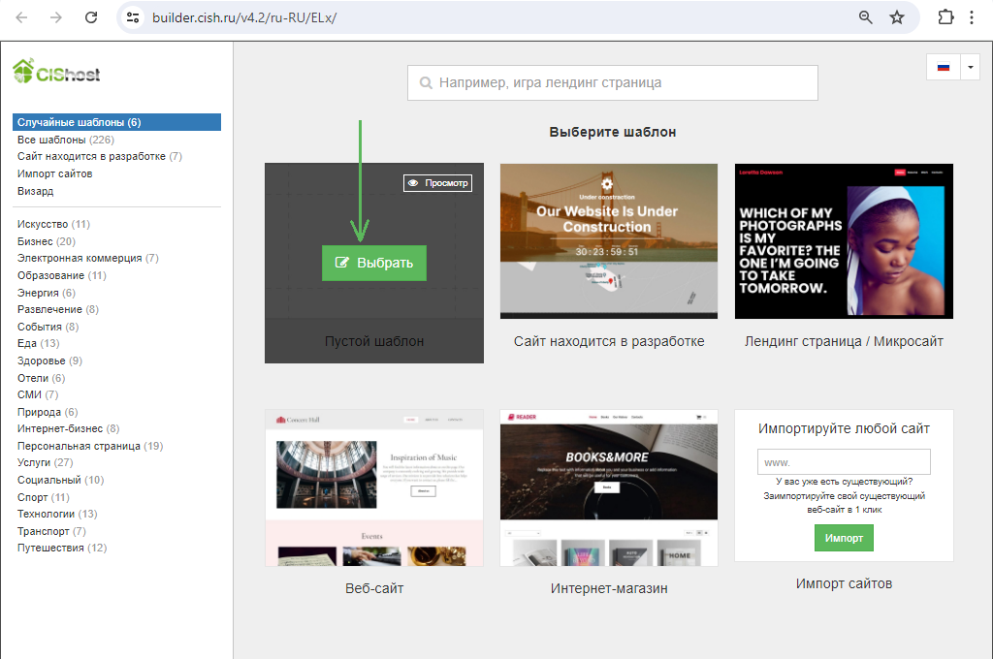
Task: Choose the Books&More store template thumbnail
Action: (608, 487)
